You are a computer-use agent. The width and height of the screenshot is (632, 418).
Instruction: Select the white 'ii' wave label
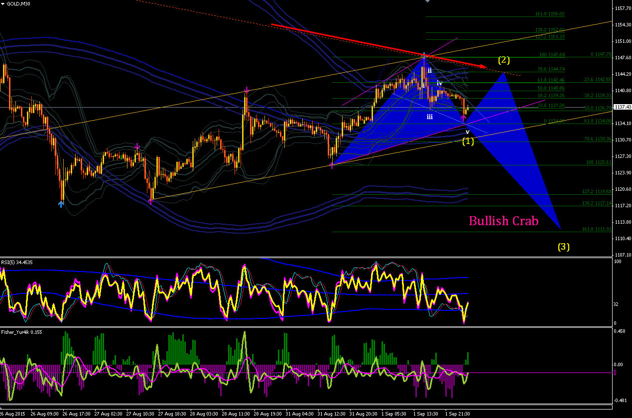coord(429,70)
